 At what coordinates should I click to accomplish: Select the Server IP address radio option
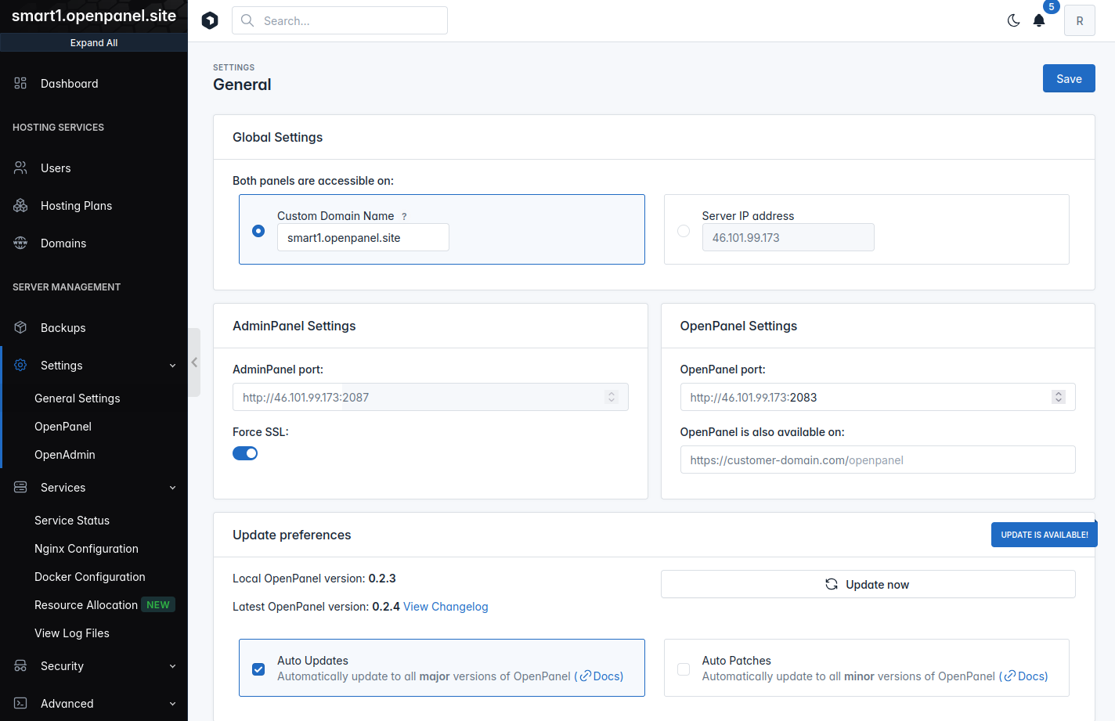coord(684,231)
